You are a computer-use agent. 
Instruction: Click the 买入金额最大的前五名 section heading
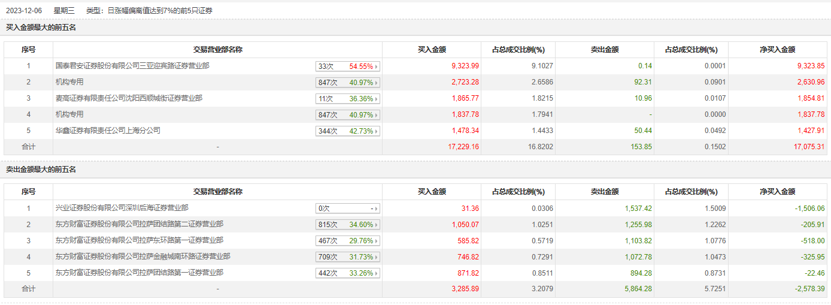[41, 28]
